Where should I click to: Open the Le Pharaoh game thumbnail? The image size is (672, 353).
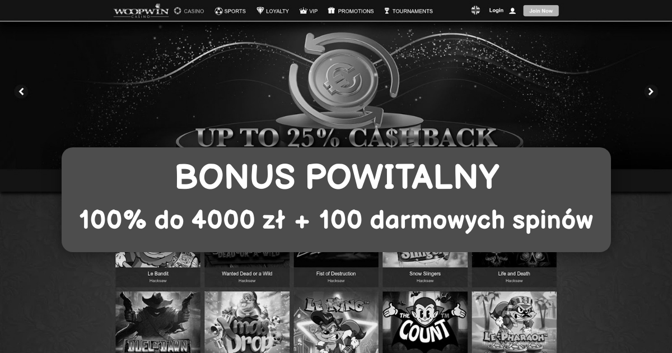pyautogui.click(x=514, y=322)
